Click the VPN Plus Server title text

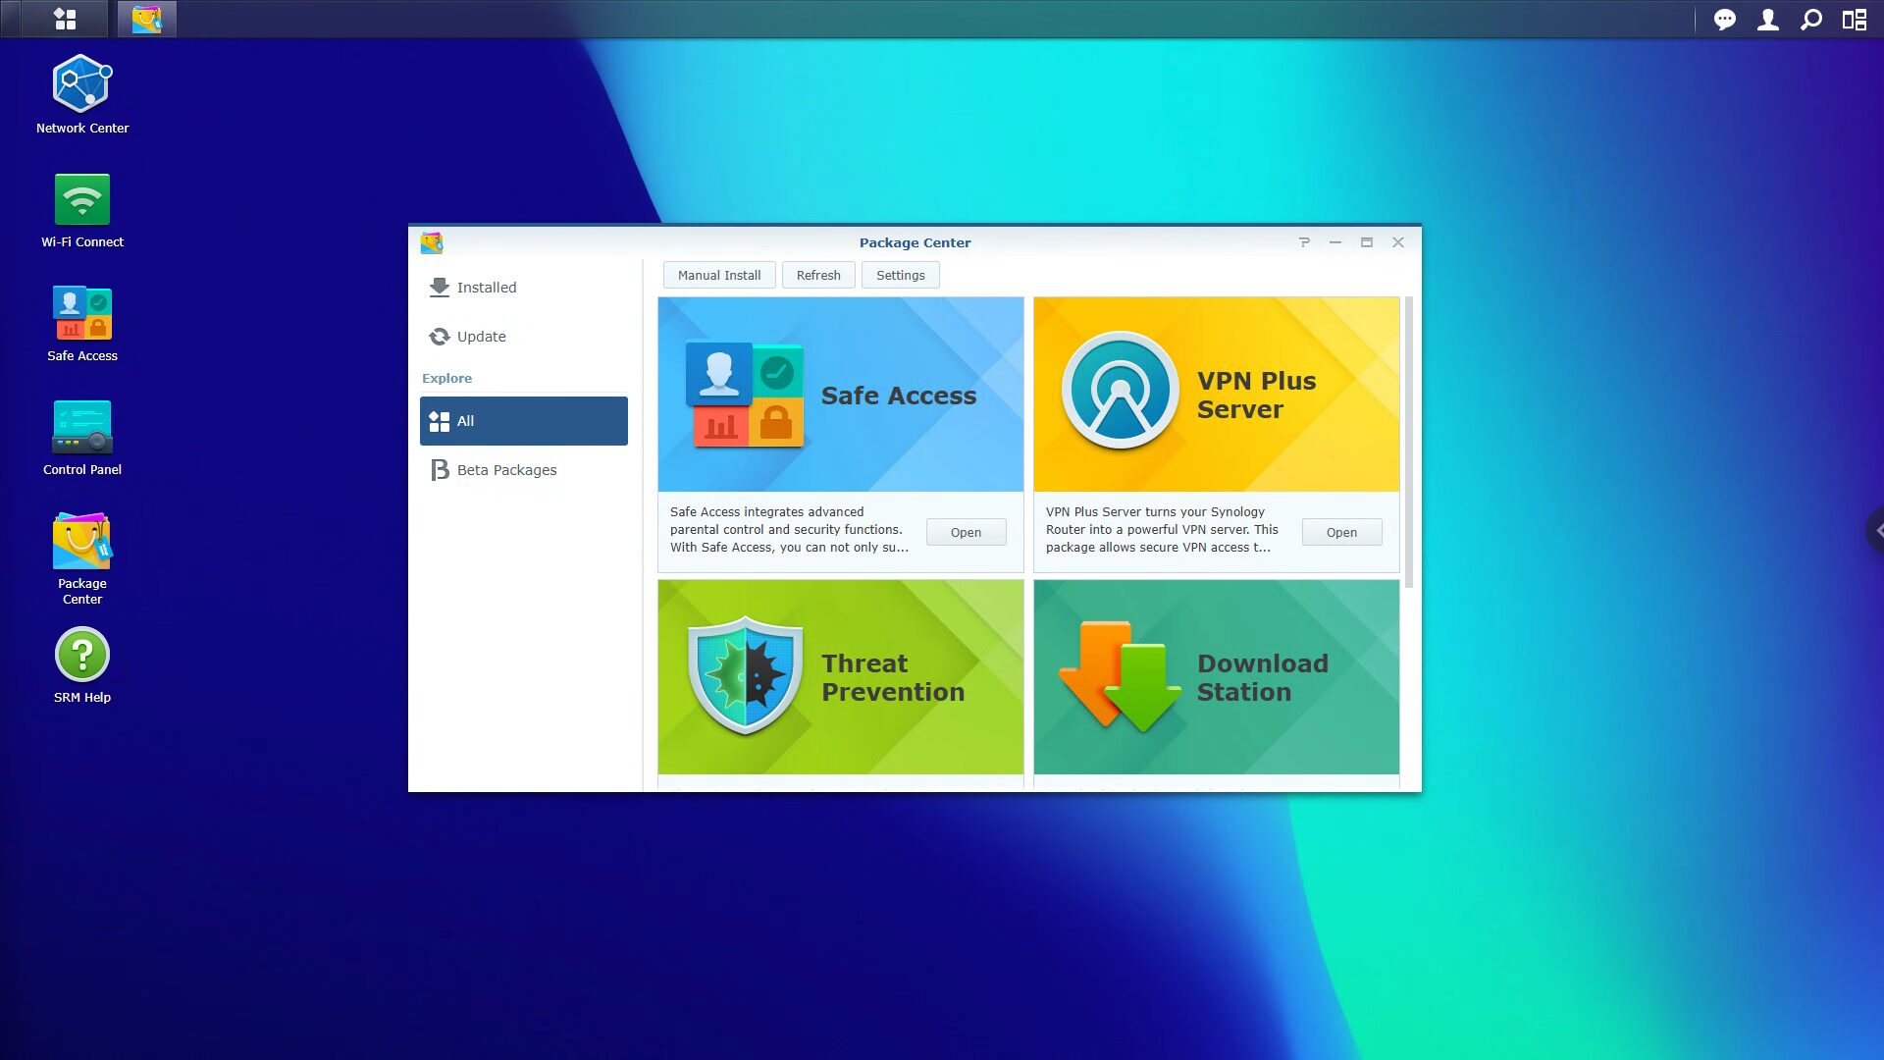pos(1256,395)
